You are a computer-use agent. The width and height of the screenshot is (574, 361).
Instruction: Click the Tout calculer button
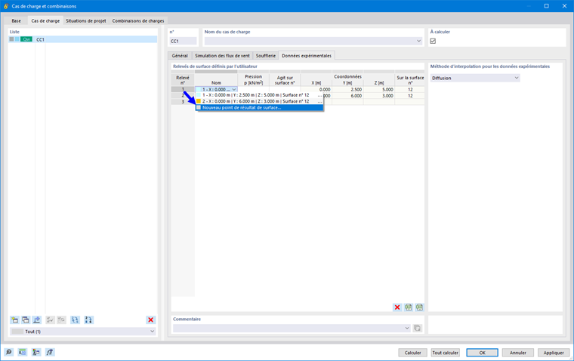445,353
